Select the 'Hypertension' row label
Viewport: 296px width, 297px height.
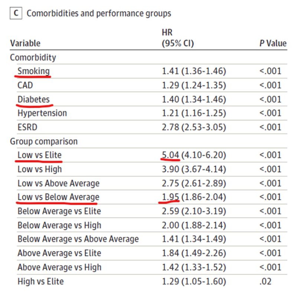coord(42,113)
